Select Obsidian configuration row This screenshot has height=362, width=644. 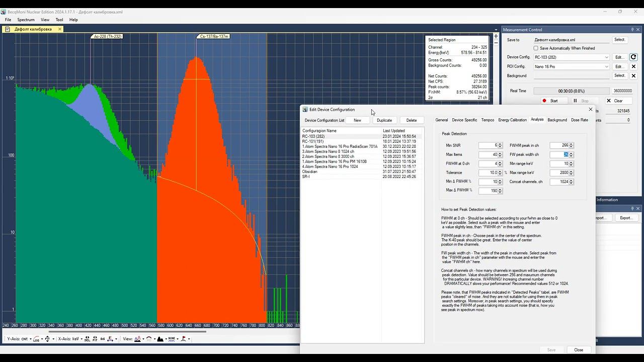[x=361, y=171]
